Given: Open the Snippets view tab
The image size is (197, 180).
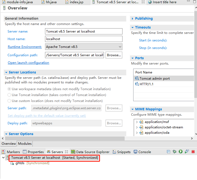Looking at the screenshot, I should tap(121, 152).
